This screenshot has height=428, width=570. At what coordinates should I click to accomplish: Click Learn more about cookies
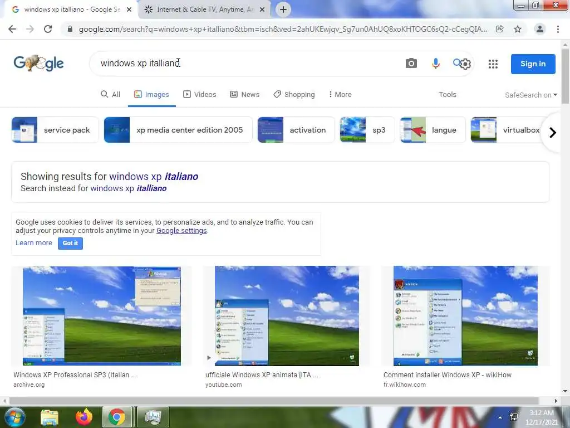tap(34, 243)
